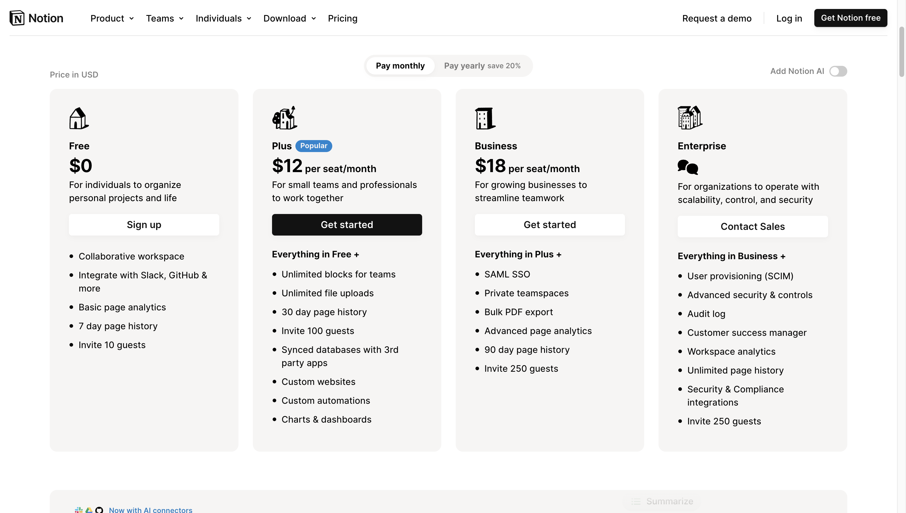Open the Product dropdown menu
The image size is (906, 513).
click(x=111, y=18)
